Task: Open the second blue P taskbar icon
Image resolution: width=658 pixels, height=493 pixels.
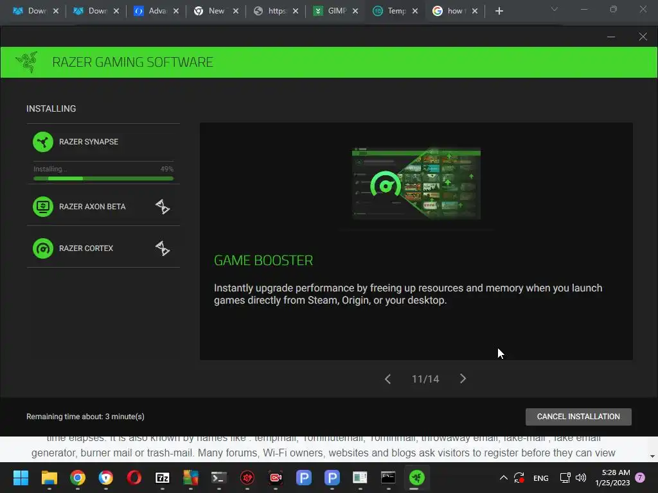Action: pyautogui.click(x=332, y=478)
